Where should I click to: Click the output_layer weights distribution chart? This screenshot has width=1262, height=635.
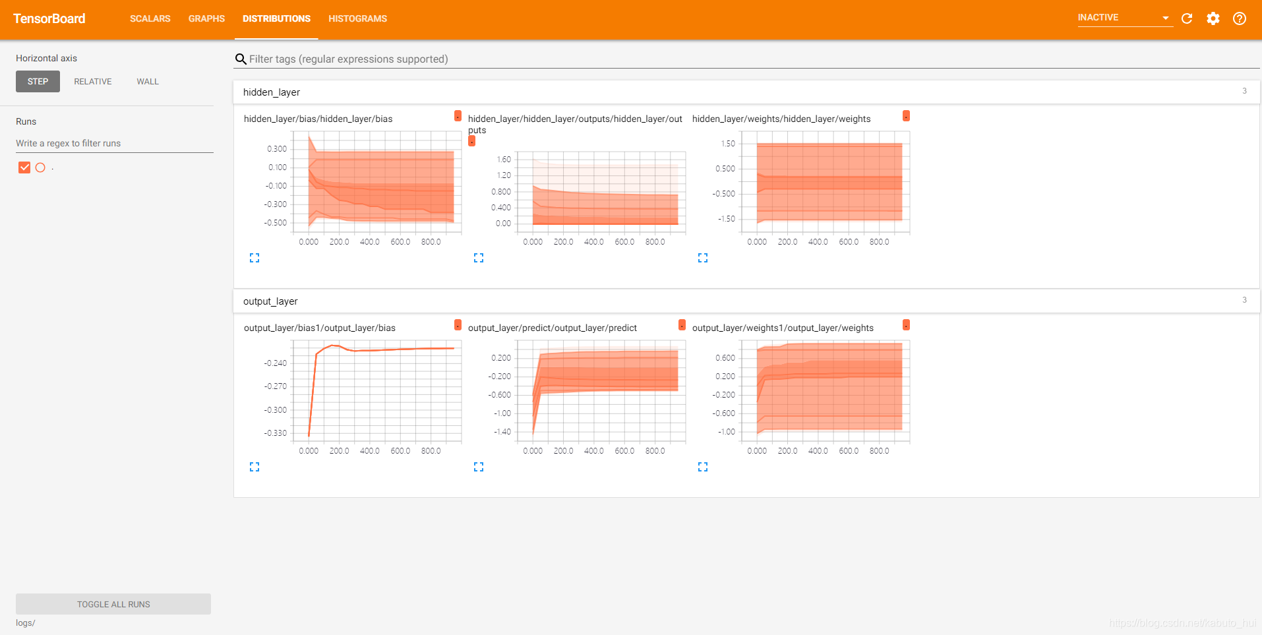(825, 392)
